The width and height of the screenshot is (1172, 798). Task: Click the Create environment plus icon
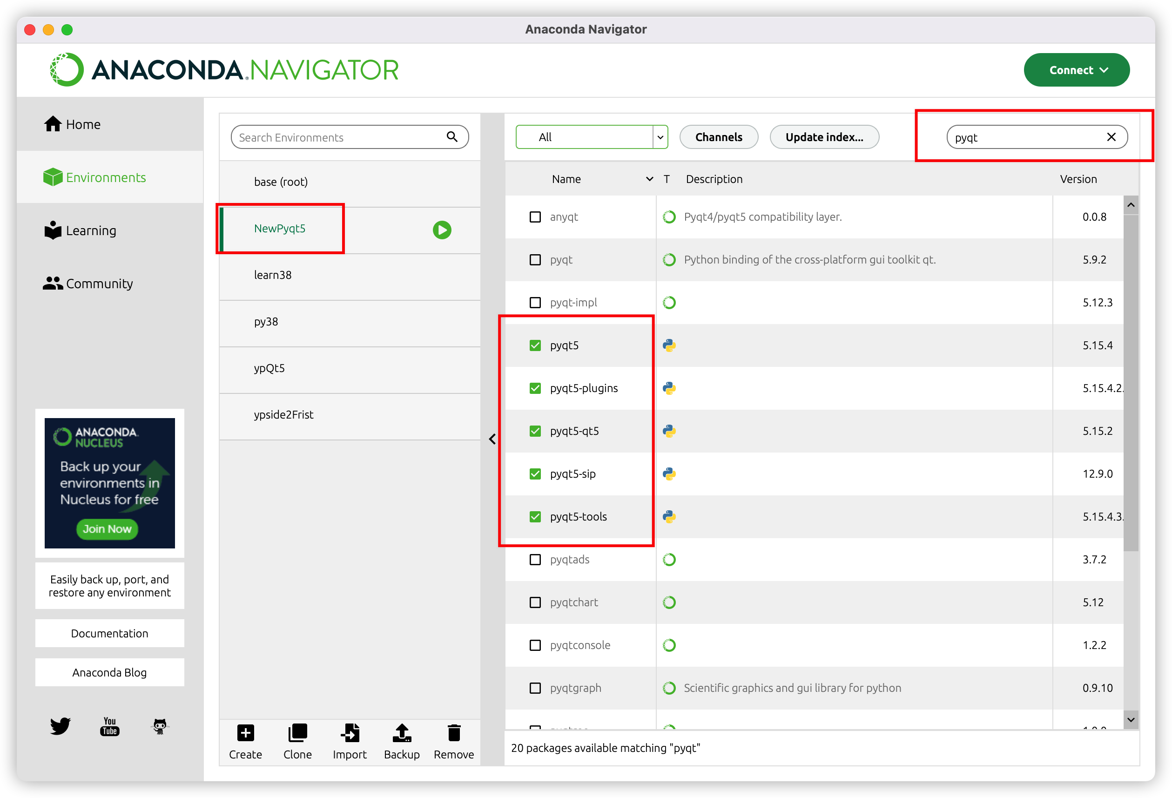[246, 732]
